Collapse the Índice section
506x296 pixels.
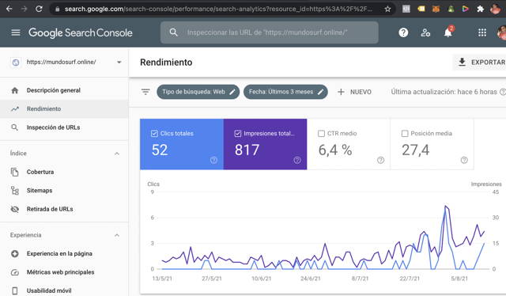(x=117, y=154)
